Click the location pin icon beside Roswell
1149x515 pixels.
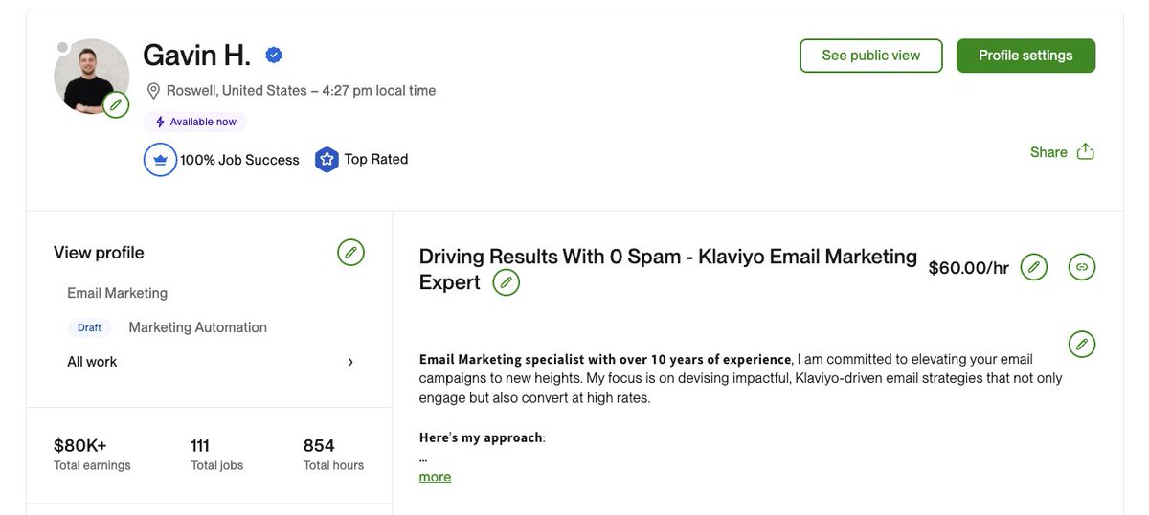(152, 91)
